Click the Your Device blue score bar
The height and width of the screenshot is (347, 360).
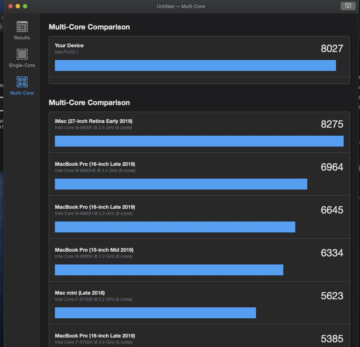tap(195, 65)
